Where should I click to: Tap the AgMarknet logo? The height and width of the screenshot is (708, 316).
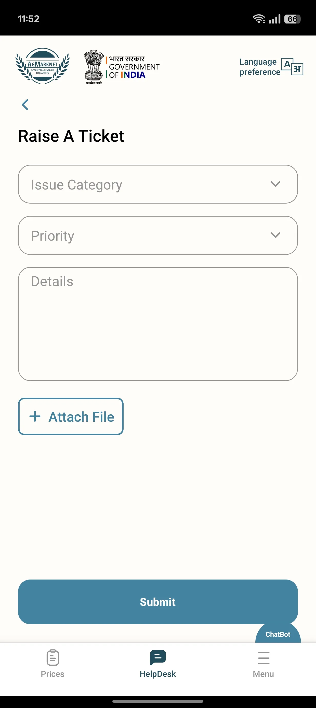pyautogui.click(x=43, y=66)
